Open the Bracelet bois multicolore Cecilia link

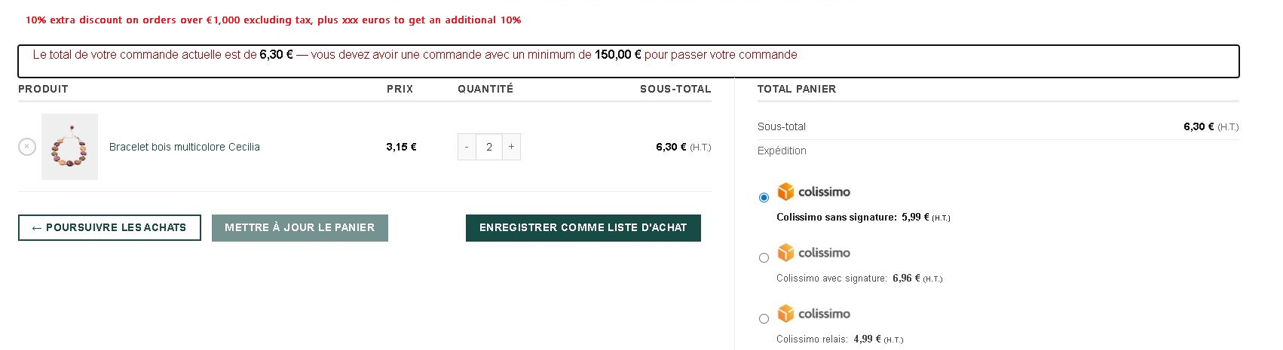click(185, 147)
